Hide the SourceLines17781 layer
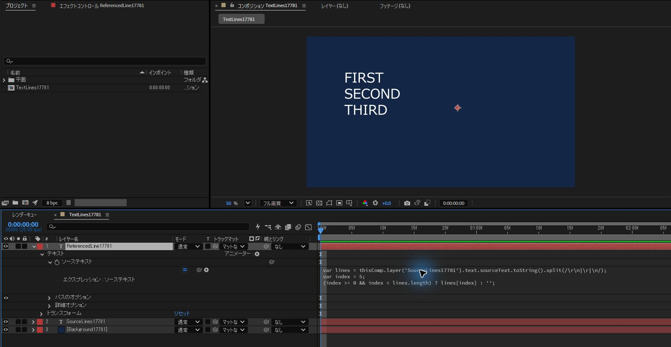Image resolution: width=671 pixels, height=347 pixels. (x=6, y=322)
